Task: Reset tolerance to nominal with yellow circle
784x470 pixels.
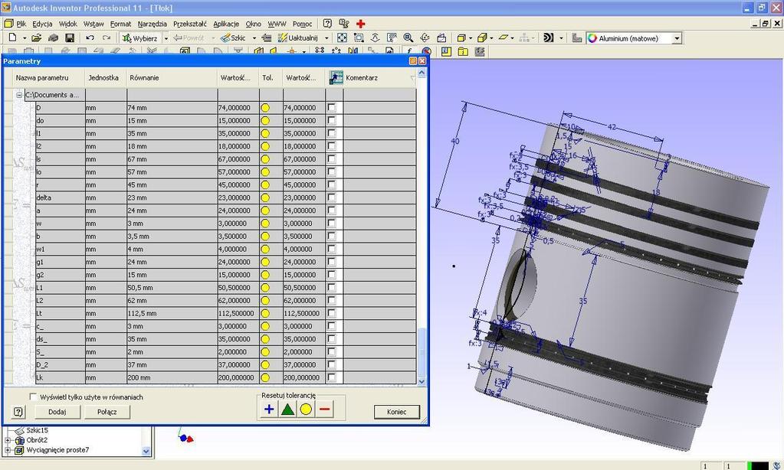Action: click(306, 410)
